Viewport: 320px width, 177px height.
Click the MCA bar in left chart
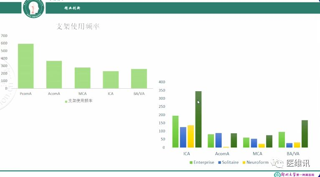[x=82, y=78]
